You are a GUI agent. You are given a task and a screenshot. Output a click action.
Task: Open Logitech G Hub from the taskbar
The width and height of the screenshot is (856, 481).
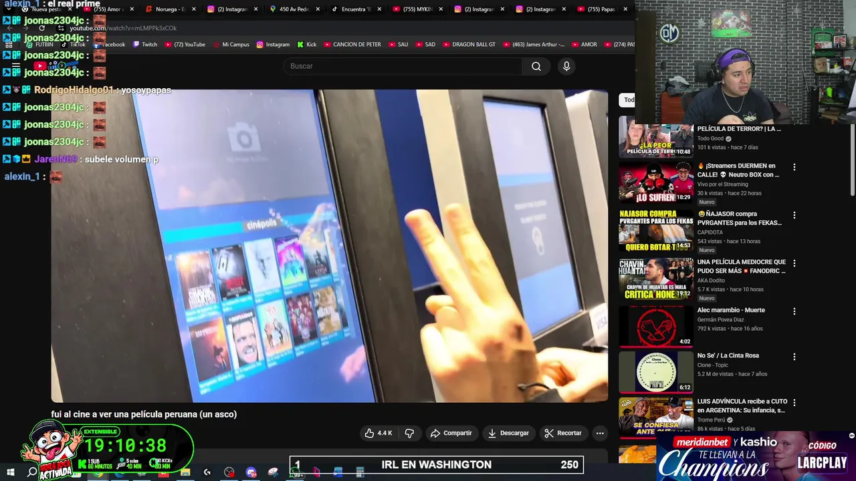(207, 472)
